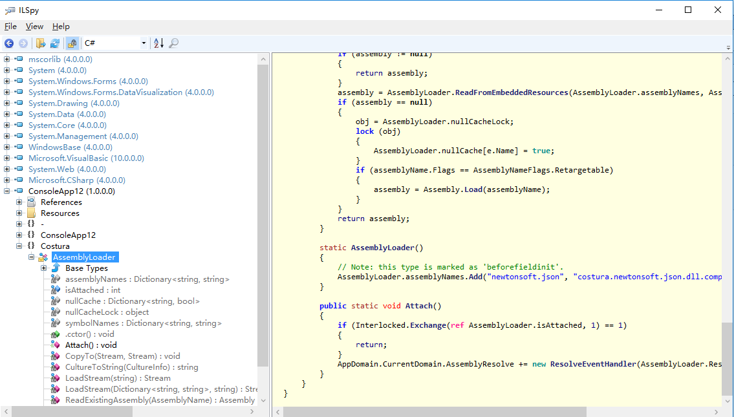Click the Resources folder icon

tap(31, 213)
